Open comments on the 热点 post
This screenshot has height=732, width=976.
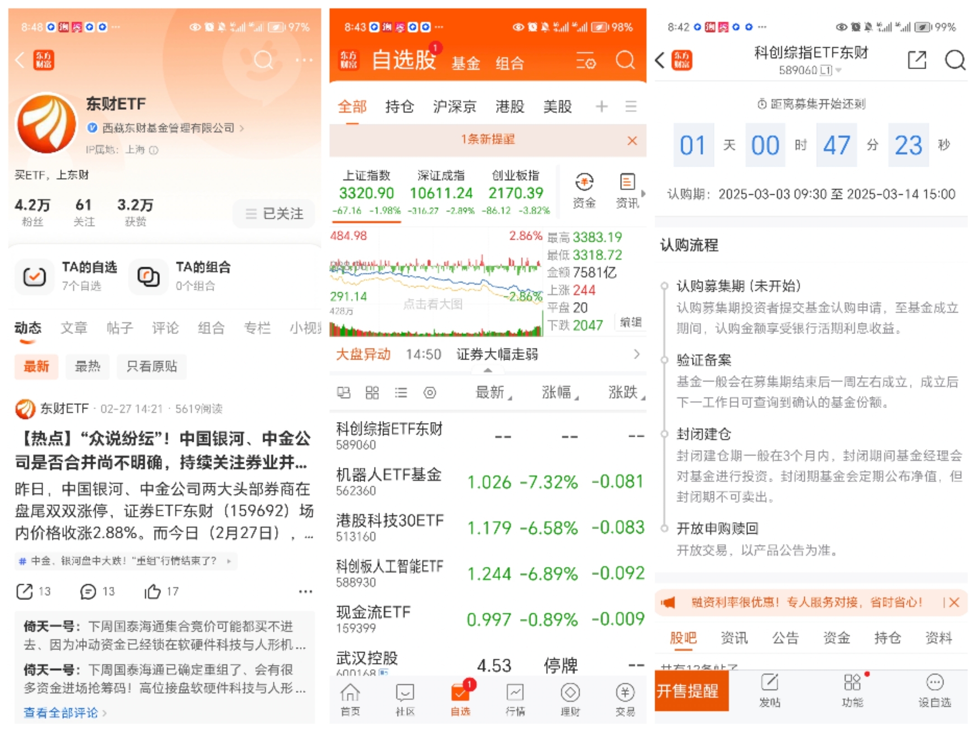(x=88, y=591)
